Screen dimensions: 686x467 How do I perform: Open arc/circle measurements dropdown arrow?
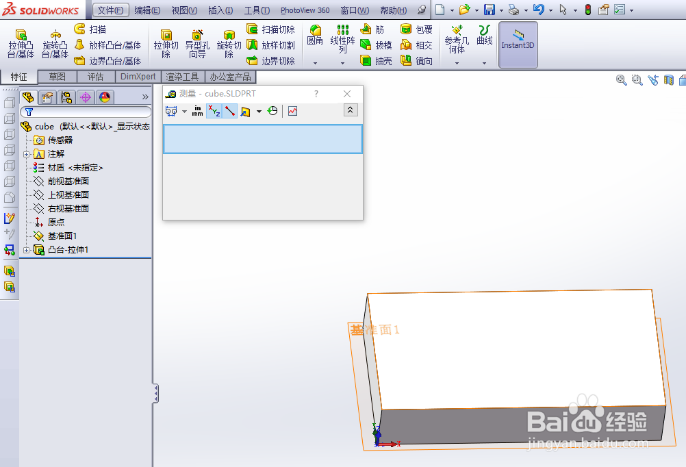184,111
